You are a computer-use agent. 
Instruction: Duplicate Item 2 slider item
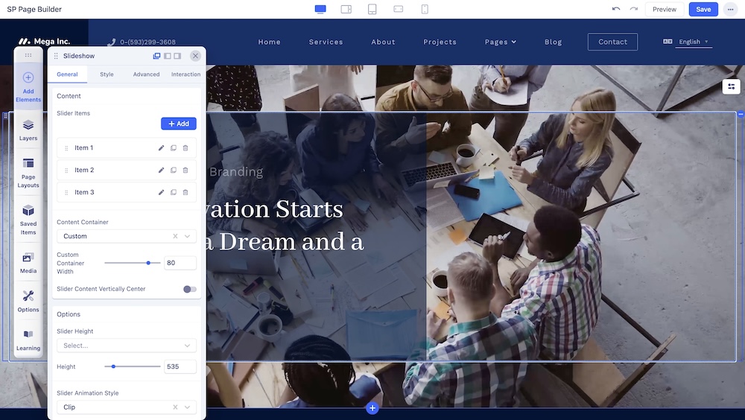tap(174, 171)
